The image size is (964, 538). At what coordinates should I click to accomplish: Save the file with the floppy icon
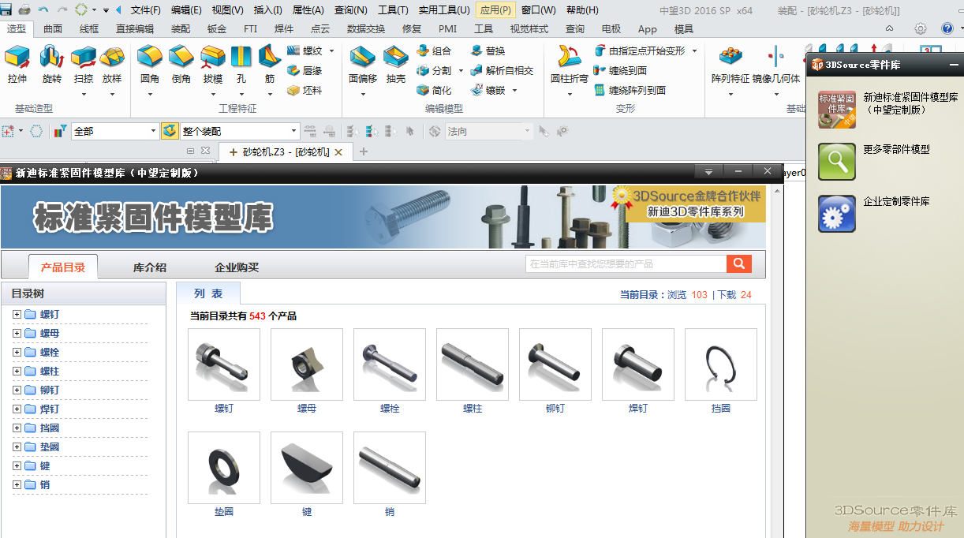(7, 9)
